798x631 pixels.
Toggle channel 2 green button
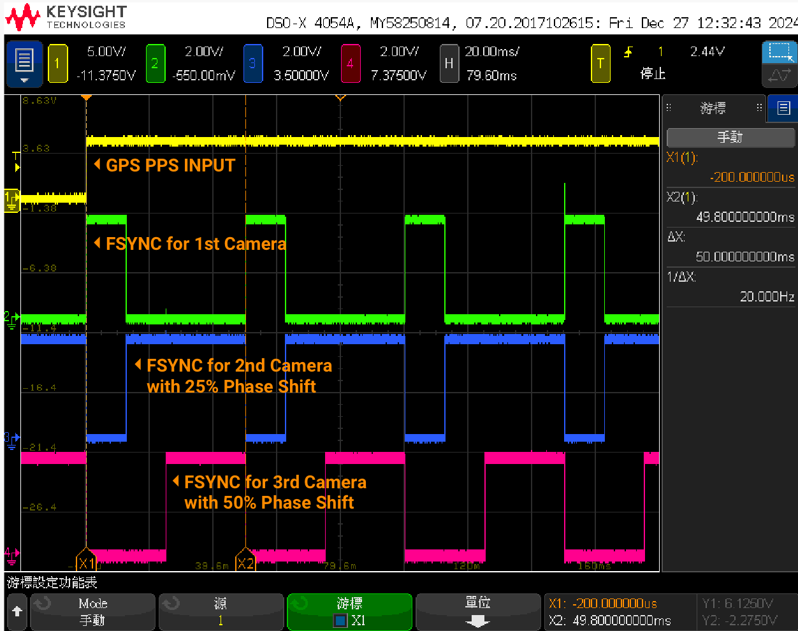(155, 63)
